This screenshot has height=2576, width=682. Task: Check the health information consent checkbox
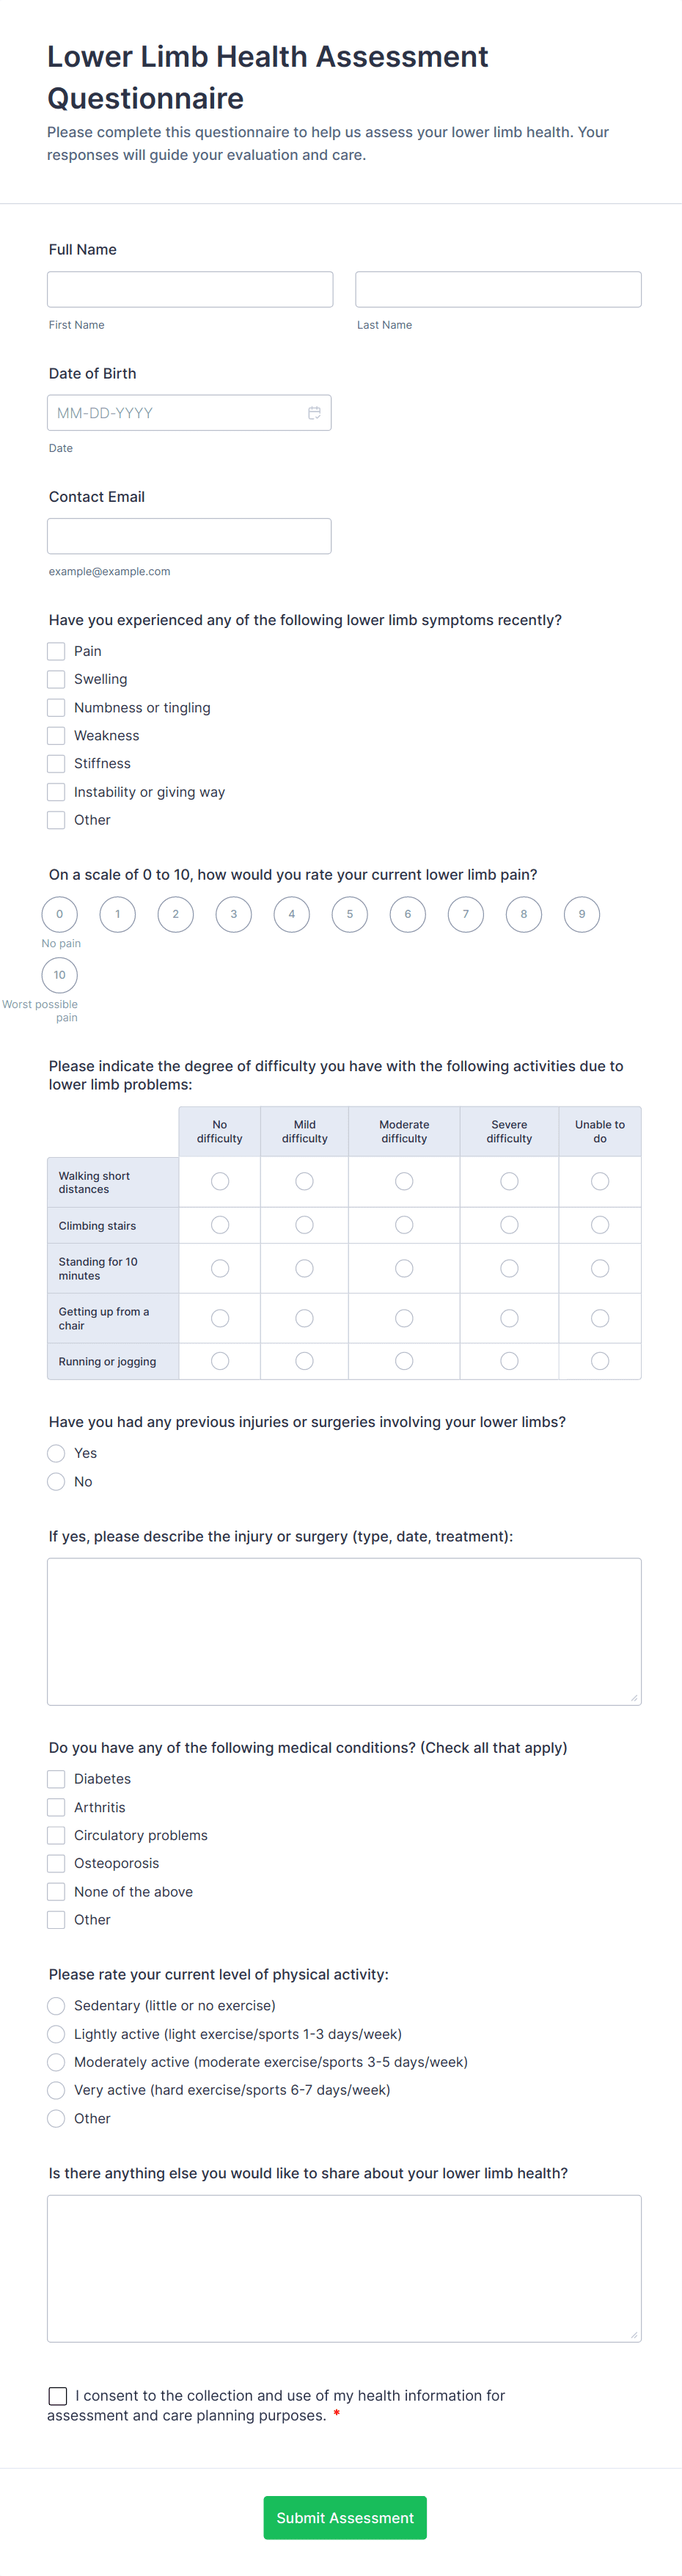pyautogui.click(x=58, y=2396)
